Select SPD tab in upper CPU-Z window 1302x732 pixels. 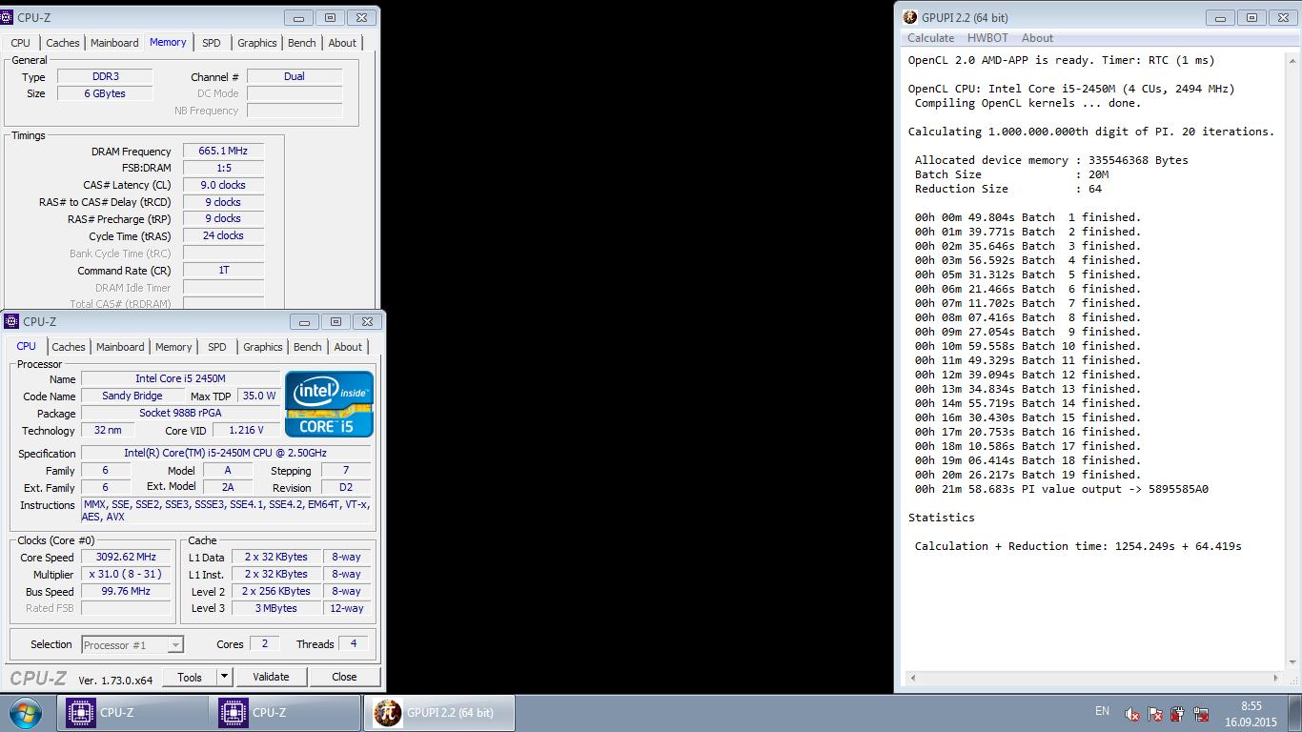pyautogui.click(x=212, y=43)
